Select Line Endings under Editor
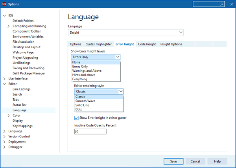The height and width of the screenshot is (168, 236). click(21, 89)
